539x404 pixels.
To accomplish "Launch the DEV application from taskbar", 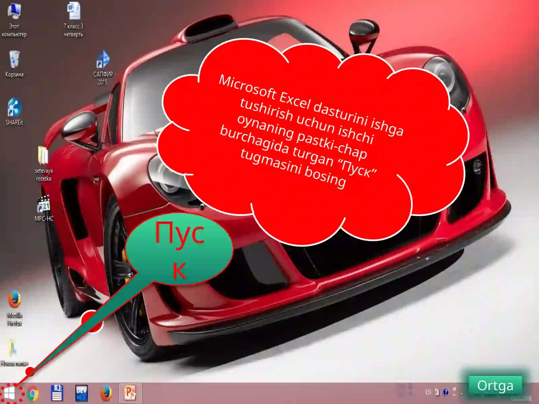I will (82, 393).
